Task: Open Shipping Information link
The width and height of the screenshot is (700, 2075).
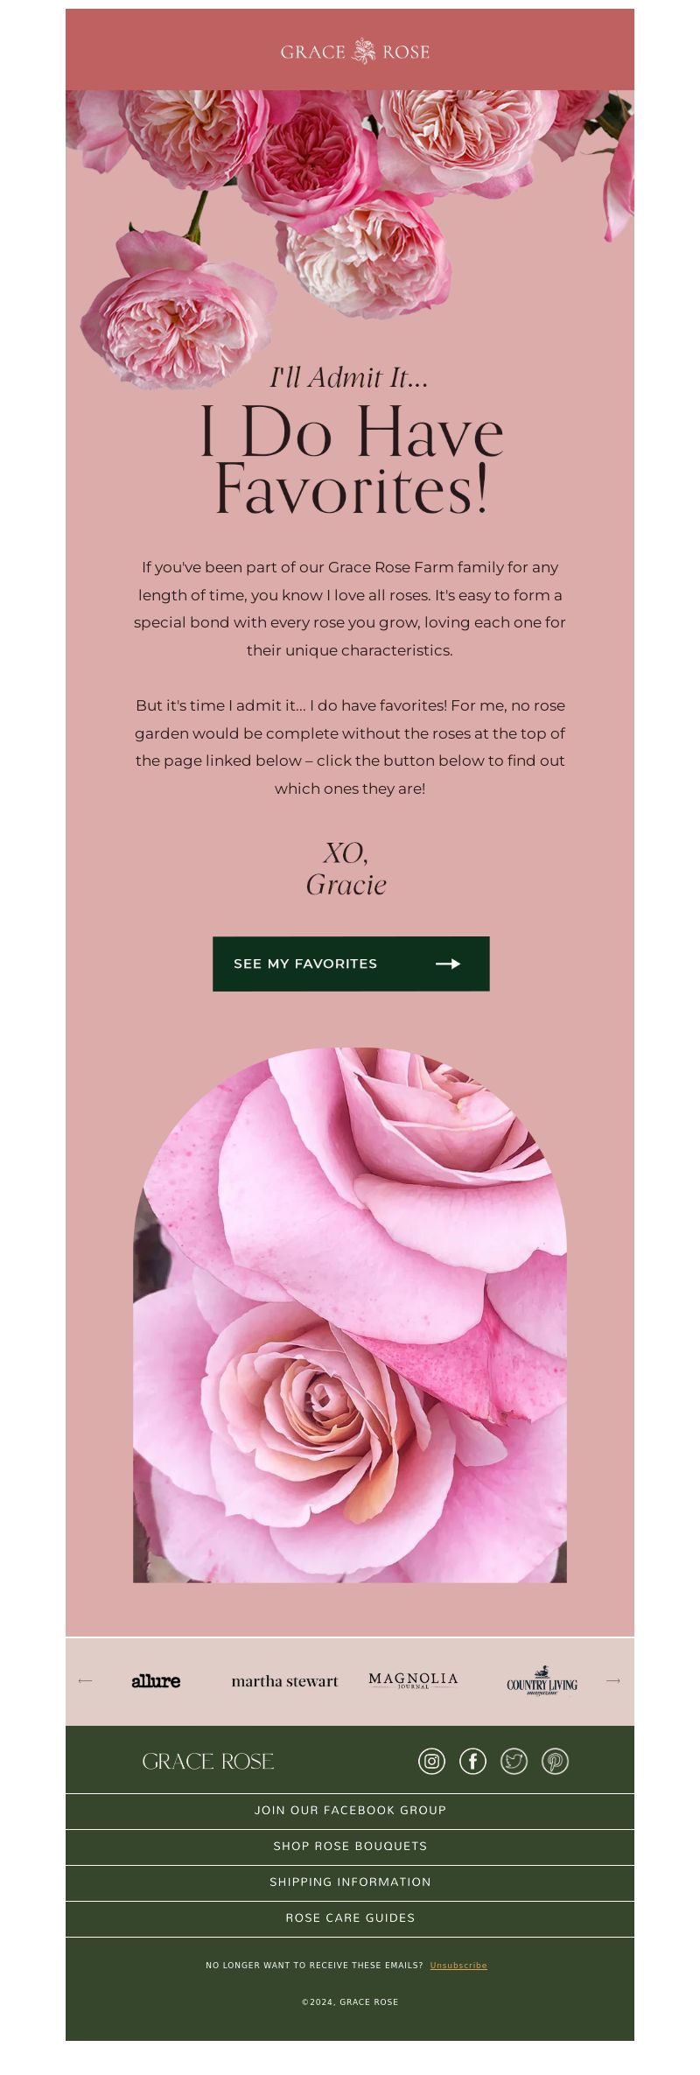Action: point(350,1882)
